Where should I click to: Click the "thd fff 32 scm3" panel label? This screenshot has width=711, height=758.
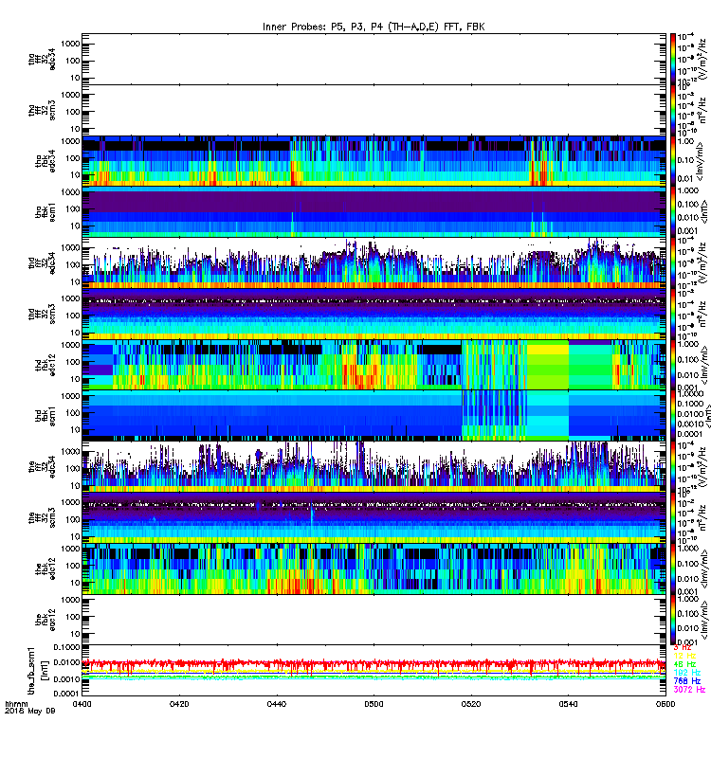[x=42, y=314]
